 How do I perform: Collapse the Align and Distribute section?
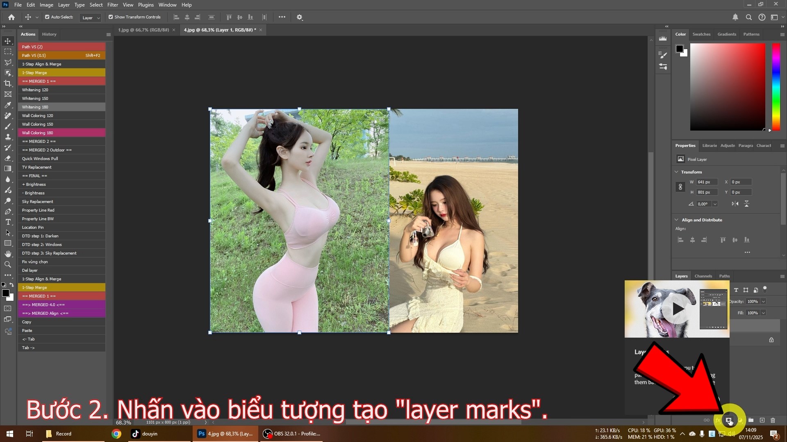[x=677, y=220]
